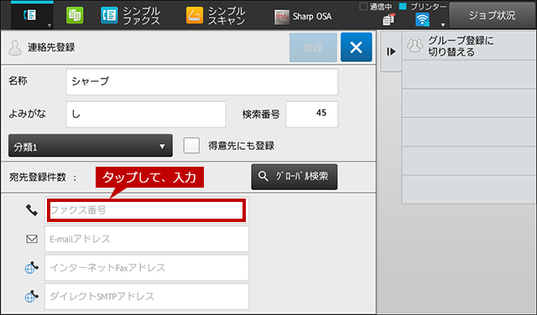Viewport: 537px width, 315px height.
Task: Open グローバル検索 global search
Action: pyautogui.click(x=295, y=177)
